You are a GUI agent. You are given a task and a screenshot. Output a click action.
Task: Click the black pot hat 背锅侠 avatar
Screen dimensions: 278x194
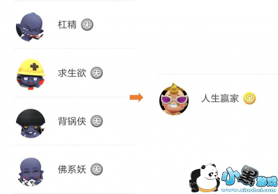point(31,123)
